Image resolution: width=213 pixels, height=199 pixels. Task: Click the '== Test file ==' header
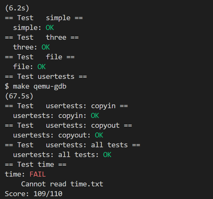pos(40,57)
